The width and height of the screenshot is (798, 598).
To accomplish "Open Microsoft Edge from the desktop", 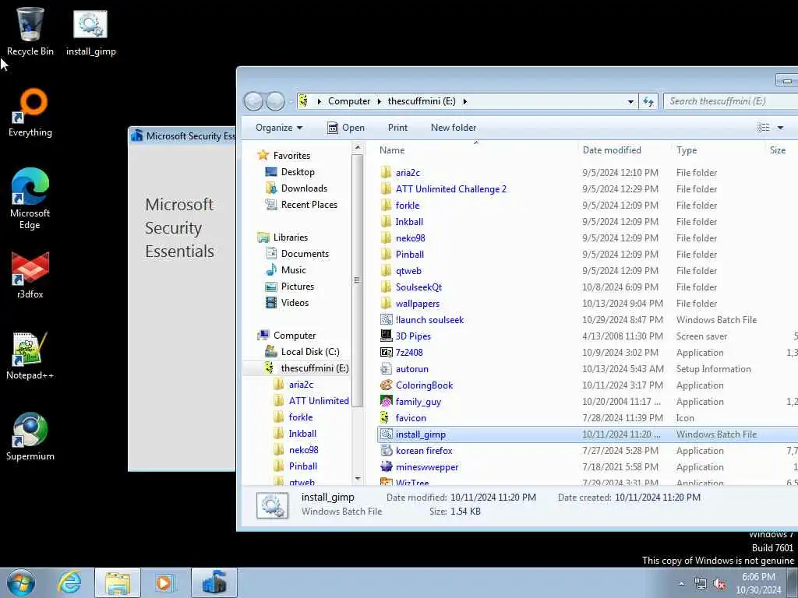I will [x=30, y=199].
